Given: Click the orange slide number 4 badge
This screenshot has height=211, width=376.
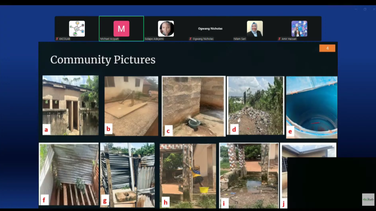Looking at the screenshot, I should tap(327, 48).
